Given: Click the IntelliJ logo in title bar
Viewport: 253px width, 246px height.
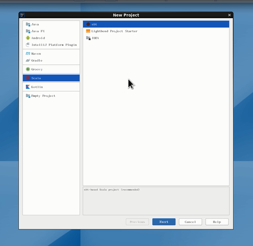Looking at the screenshot, I should click(22, 15).
